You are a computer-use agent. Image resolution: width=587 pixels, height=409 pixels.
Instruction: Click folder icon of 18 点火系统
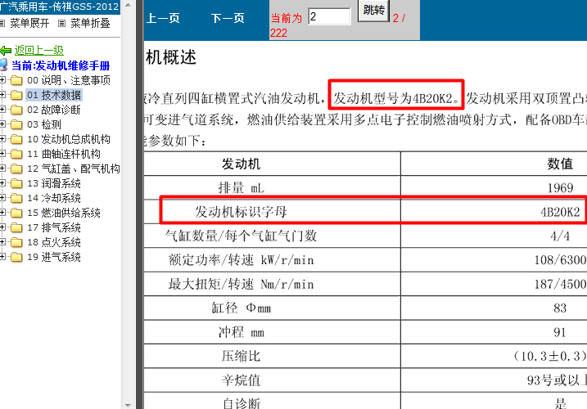16,242
